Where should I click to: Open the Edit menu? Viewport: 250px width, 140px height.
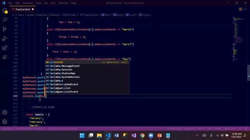point(17,3)
